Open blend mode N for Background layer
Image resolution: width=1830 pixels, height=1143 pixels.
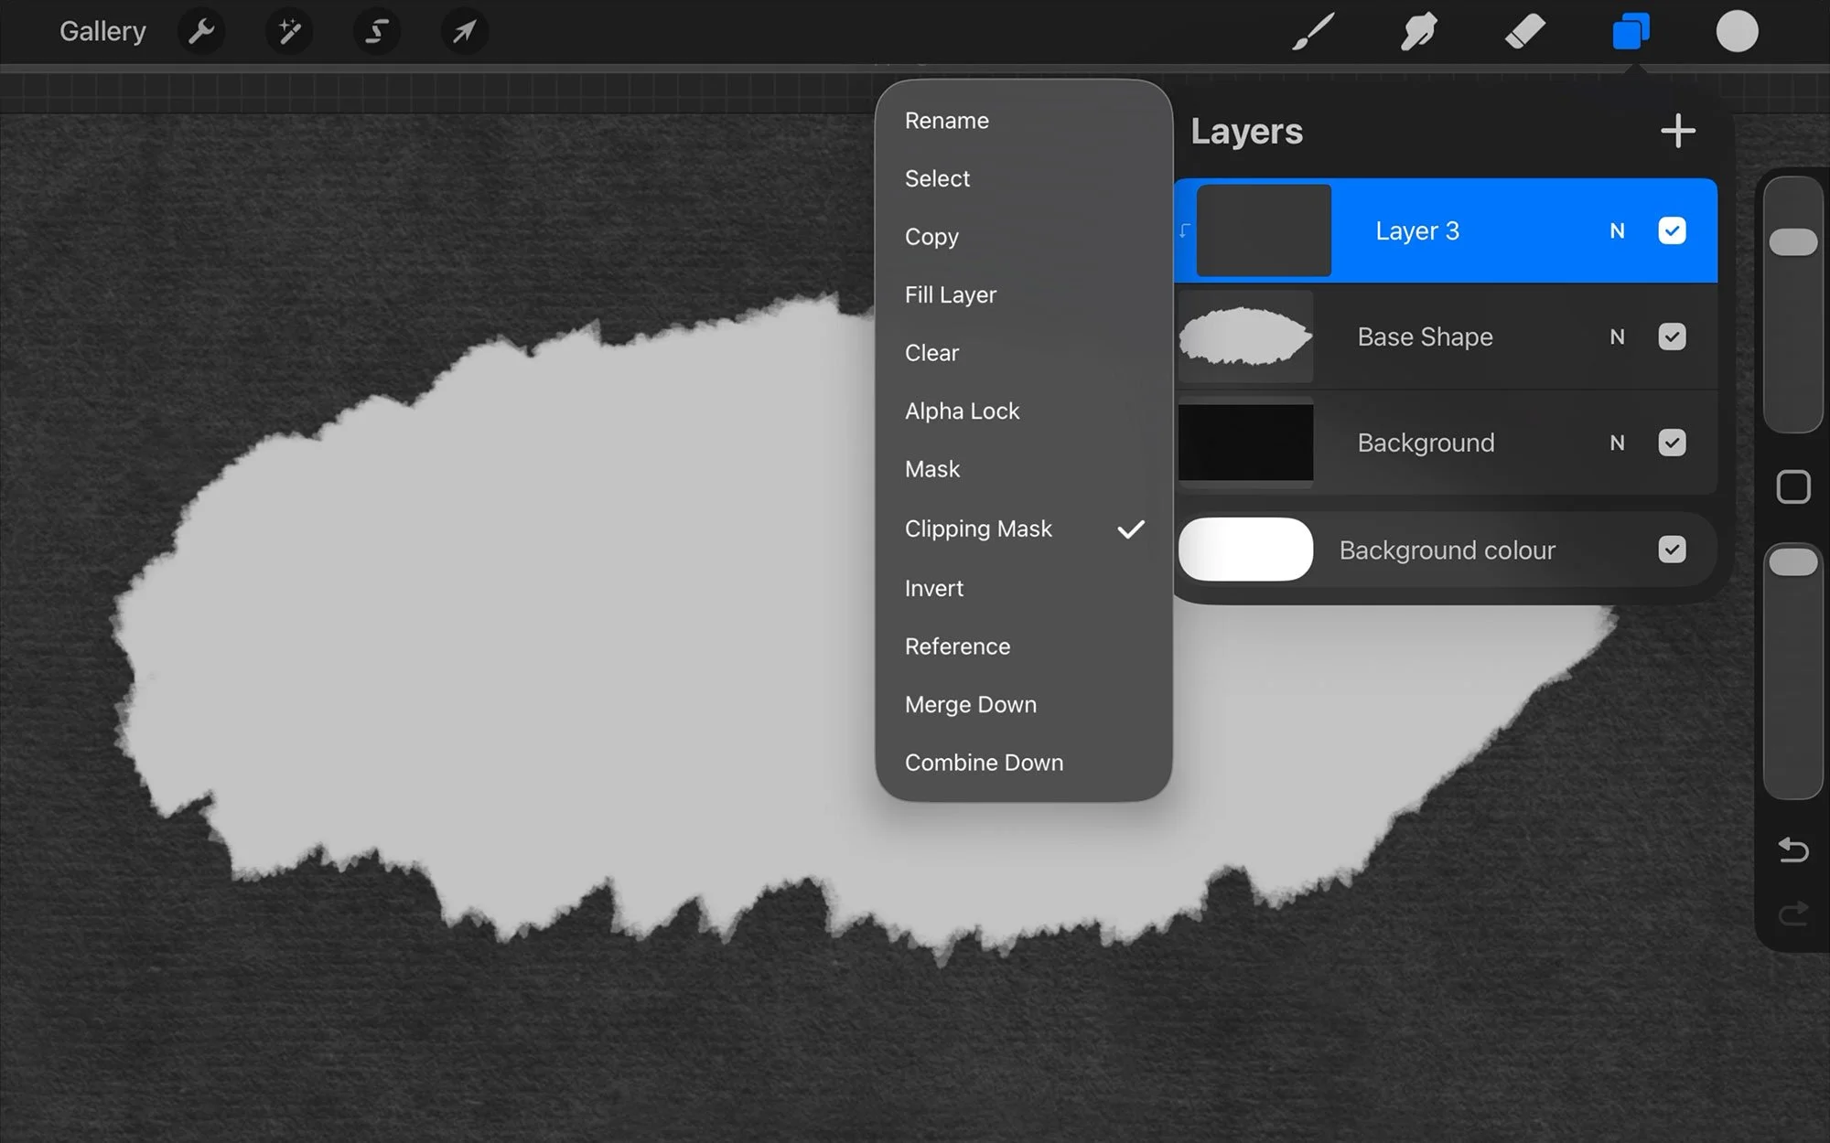pyautogui.click(x=1617, y=443)
